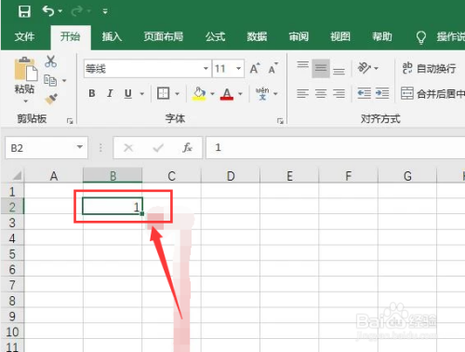Click the Decrease Font Size icon
This screenshot has width=465, height=352.
pyautogui.click(x=273, y=68)
